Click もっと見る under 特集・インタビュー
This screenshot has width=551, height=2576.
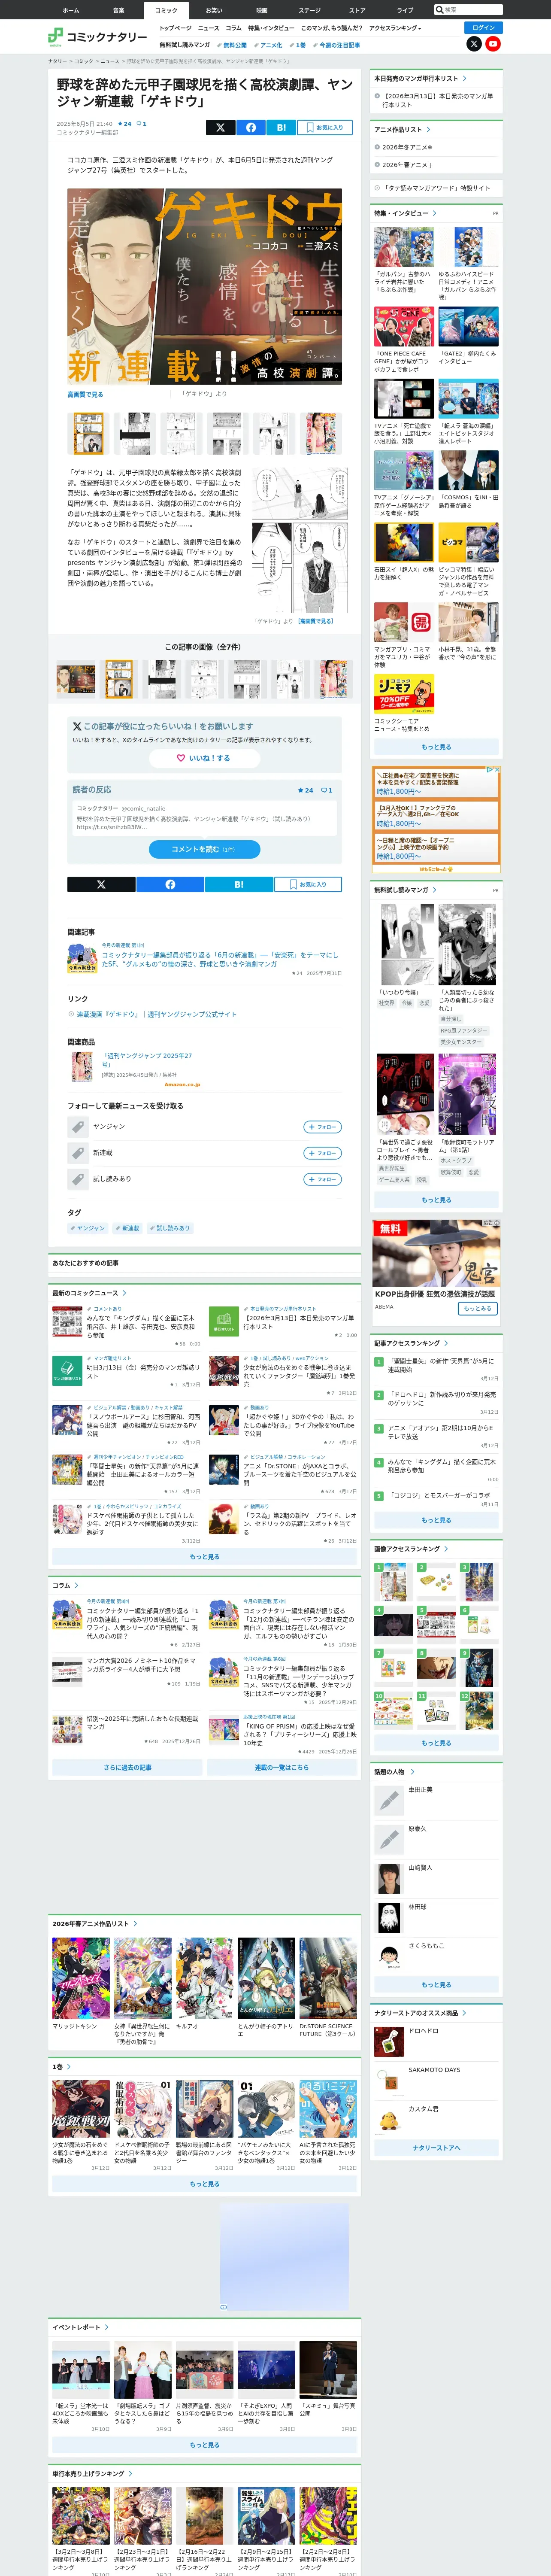click(436, 746)
